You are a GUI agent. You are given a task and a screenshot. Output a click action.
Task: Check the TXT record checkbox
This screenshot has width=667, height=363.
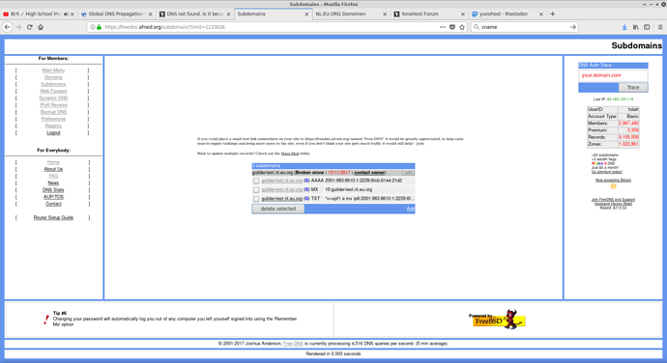(x=256, y=199)
